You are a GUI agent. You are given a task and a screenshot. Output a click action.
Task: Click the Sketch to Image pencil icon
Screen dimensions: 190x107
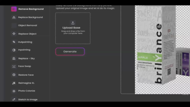tap(14, 100)
